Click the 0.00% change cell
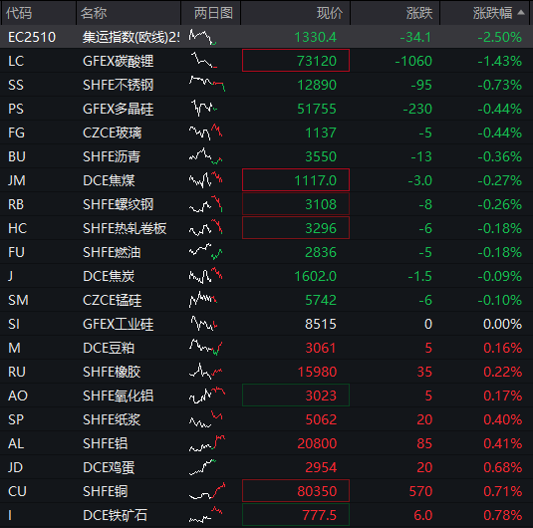The width and height of the screenshot is (533, 528). click(x=502, y=324)
